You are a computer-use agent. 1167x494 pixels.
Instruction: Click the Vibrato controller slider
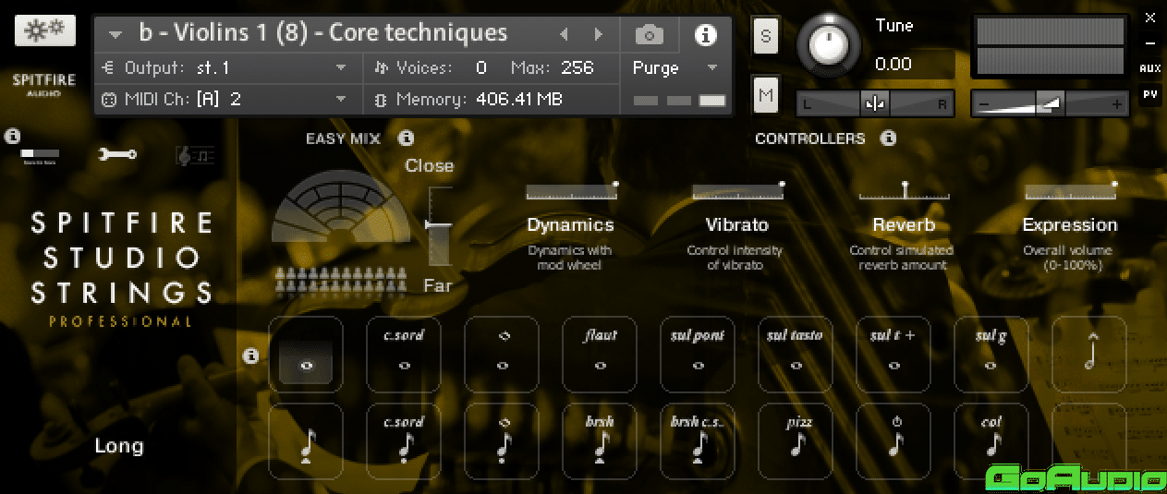(x=737, y=191)
